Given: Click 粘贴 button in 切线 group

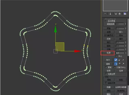Looking at the screenshot, I should tap(121, 80).
